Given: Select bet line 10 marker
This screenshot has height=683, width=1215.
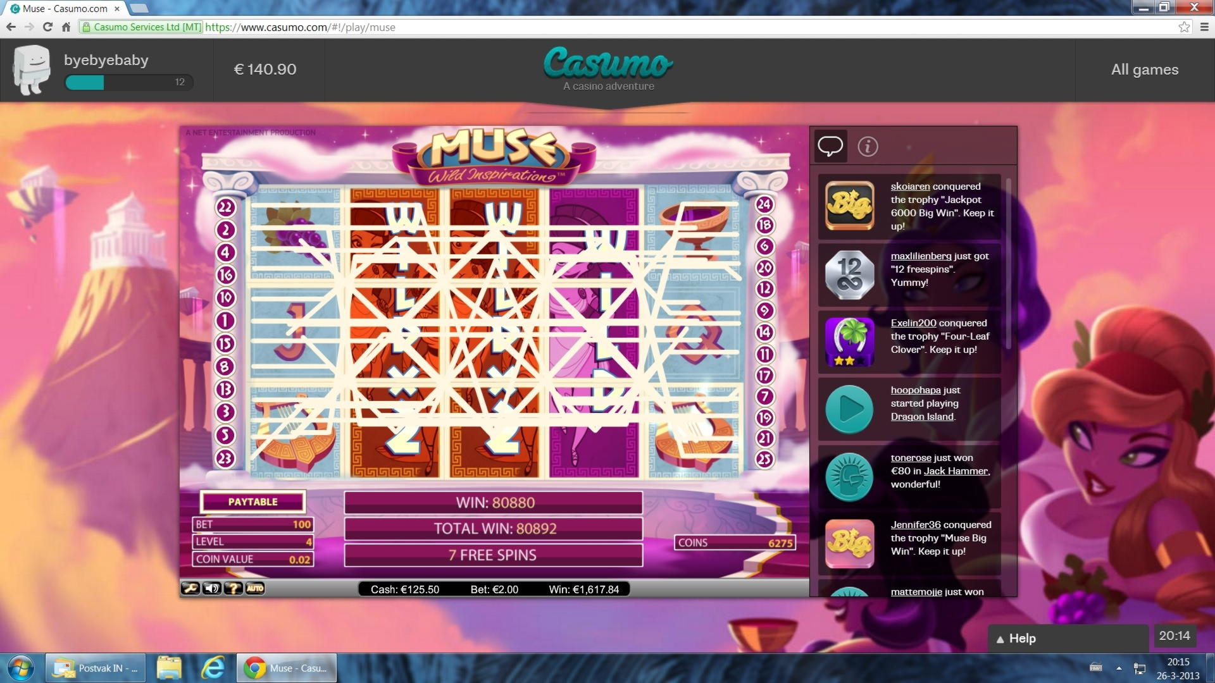Looking at the screenshot, I should point(225,298).
